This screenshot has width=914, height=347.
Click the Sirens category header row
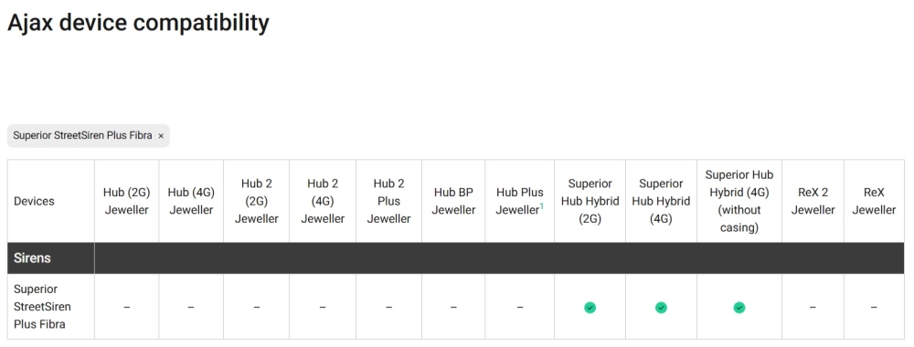pos(456,258)
